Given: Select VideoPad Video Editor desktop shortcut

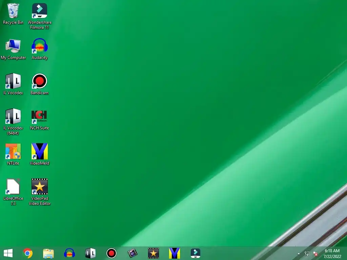Looking at the screenshot, I should 40,192.
